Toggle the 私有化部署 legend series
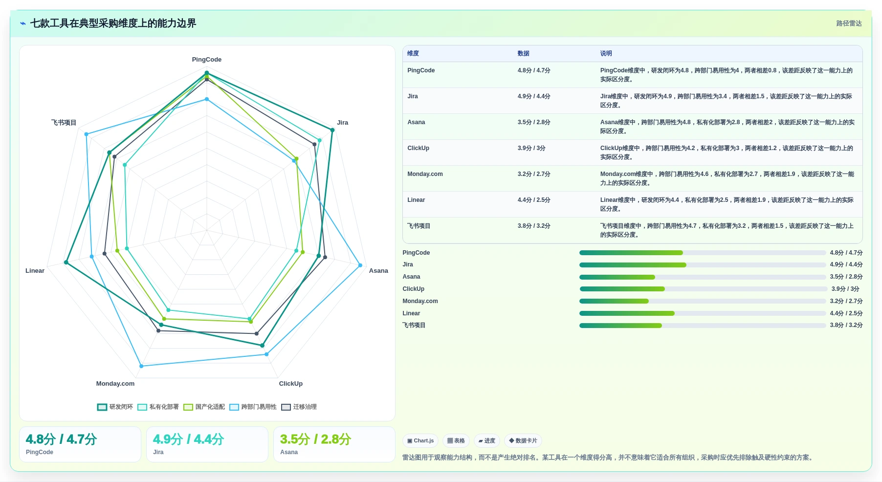The width and height of the screenshot is (882, 482). 158,407
